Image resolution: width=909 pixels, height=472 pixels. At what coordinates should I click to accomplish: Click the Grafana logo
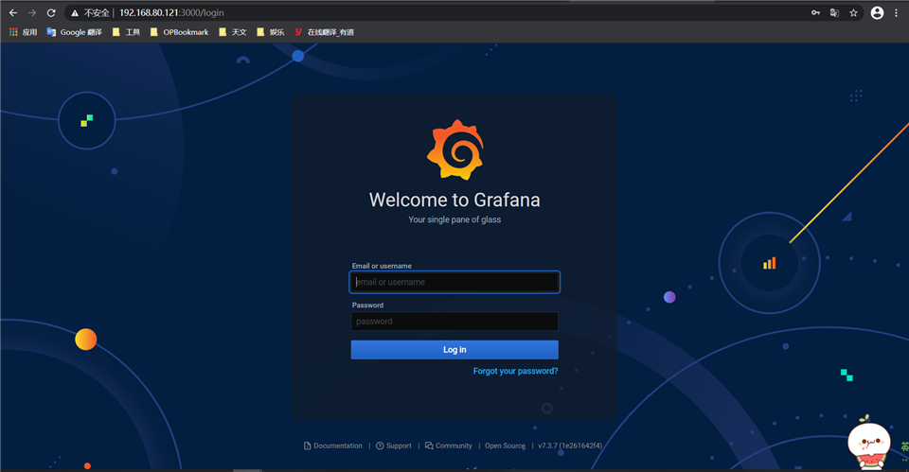[455, 150]
